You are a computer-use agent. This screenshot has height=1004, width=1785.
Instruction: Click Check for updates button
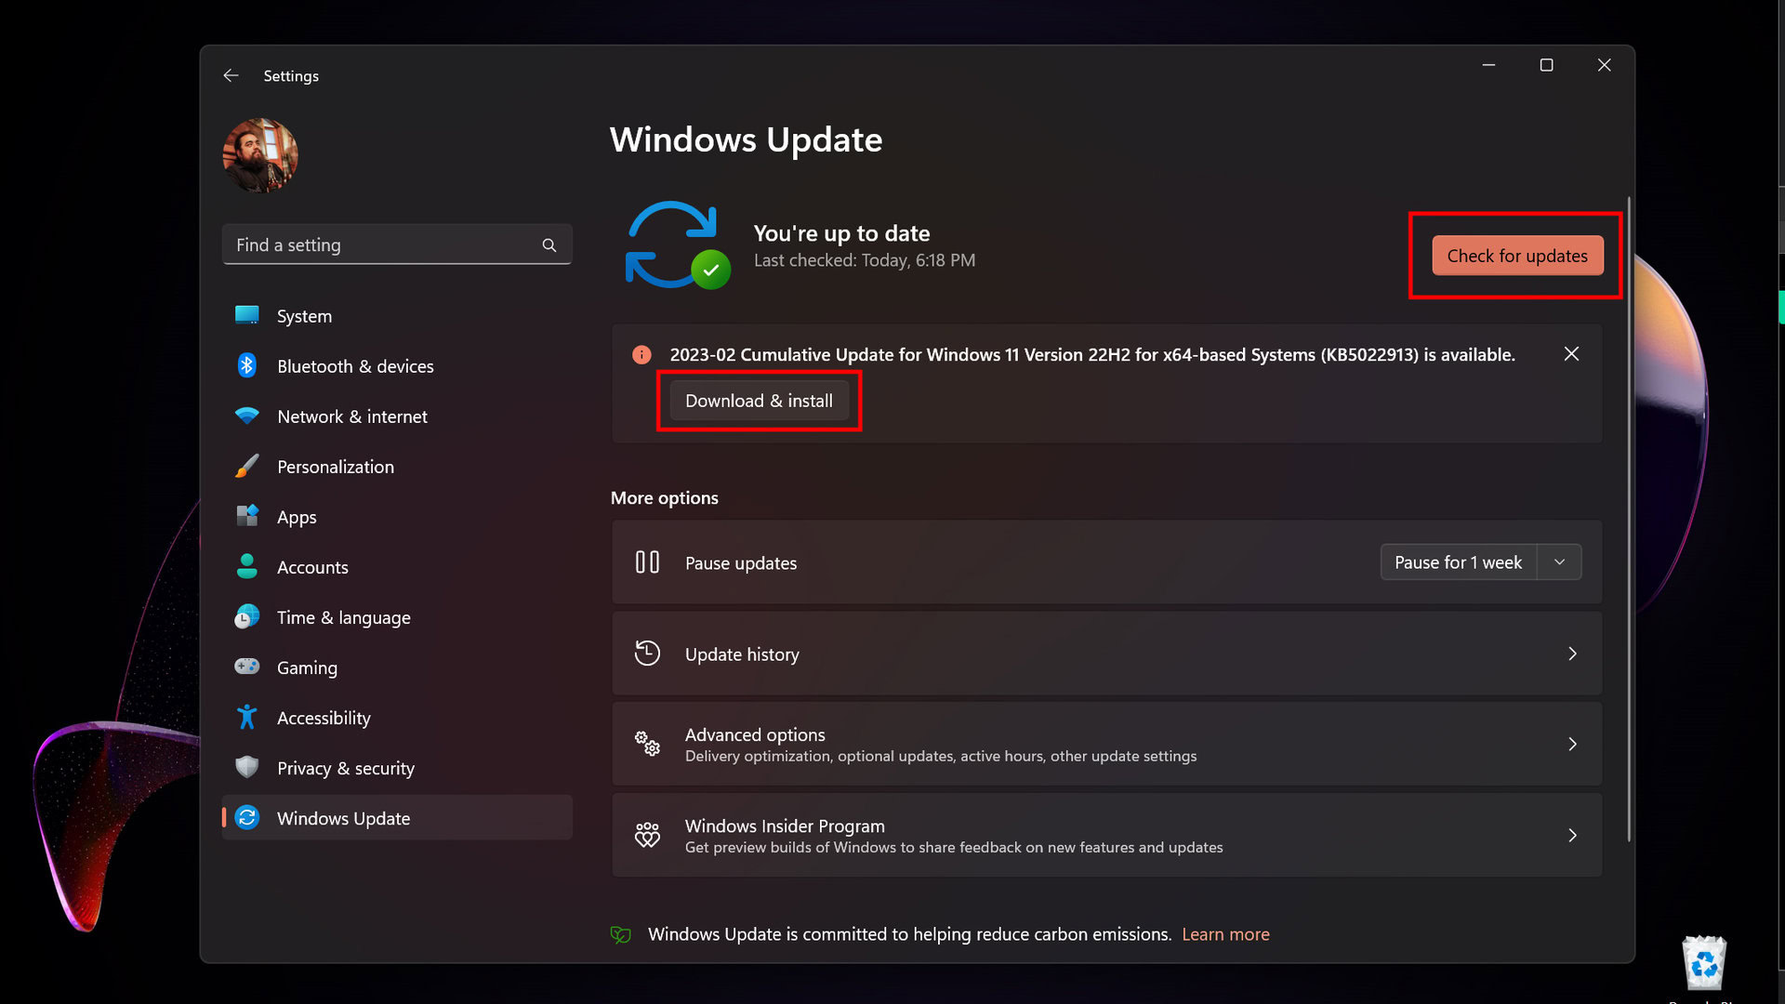point(1517,256)
